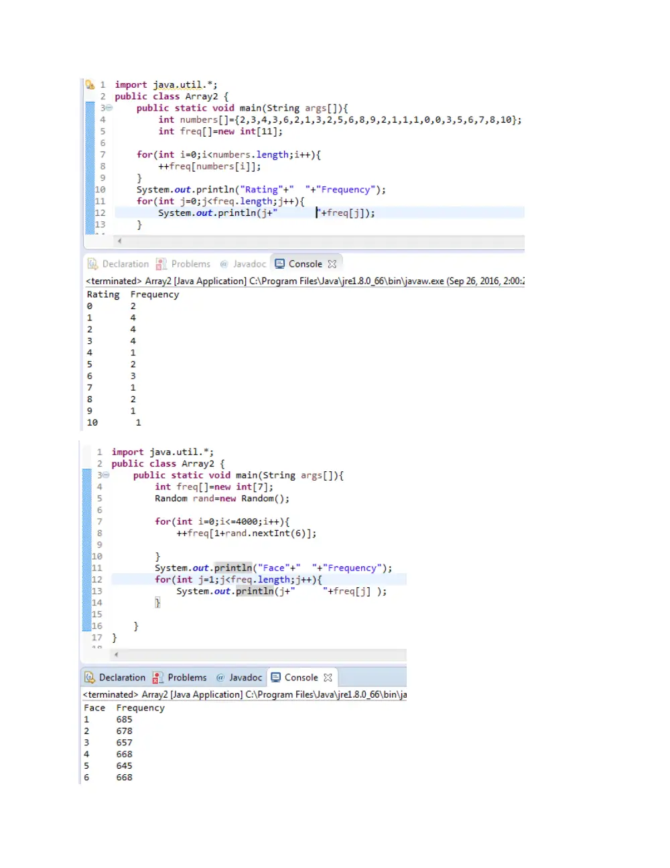Click the numbers array declaration on line 4
This screenshot has width=670, height=868.
pyautogui.click(x=340, y=120)
